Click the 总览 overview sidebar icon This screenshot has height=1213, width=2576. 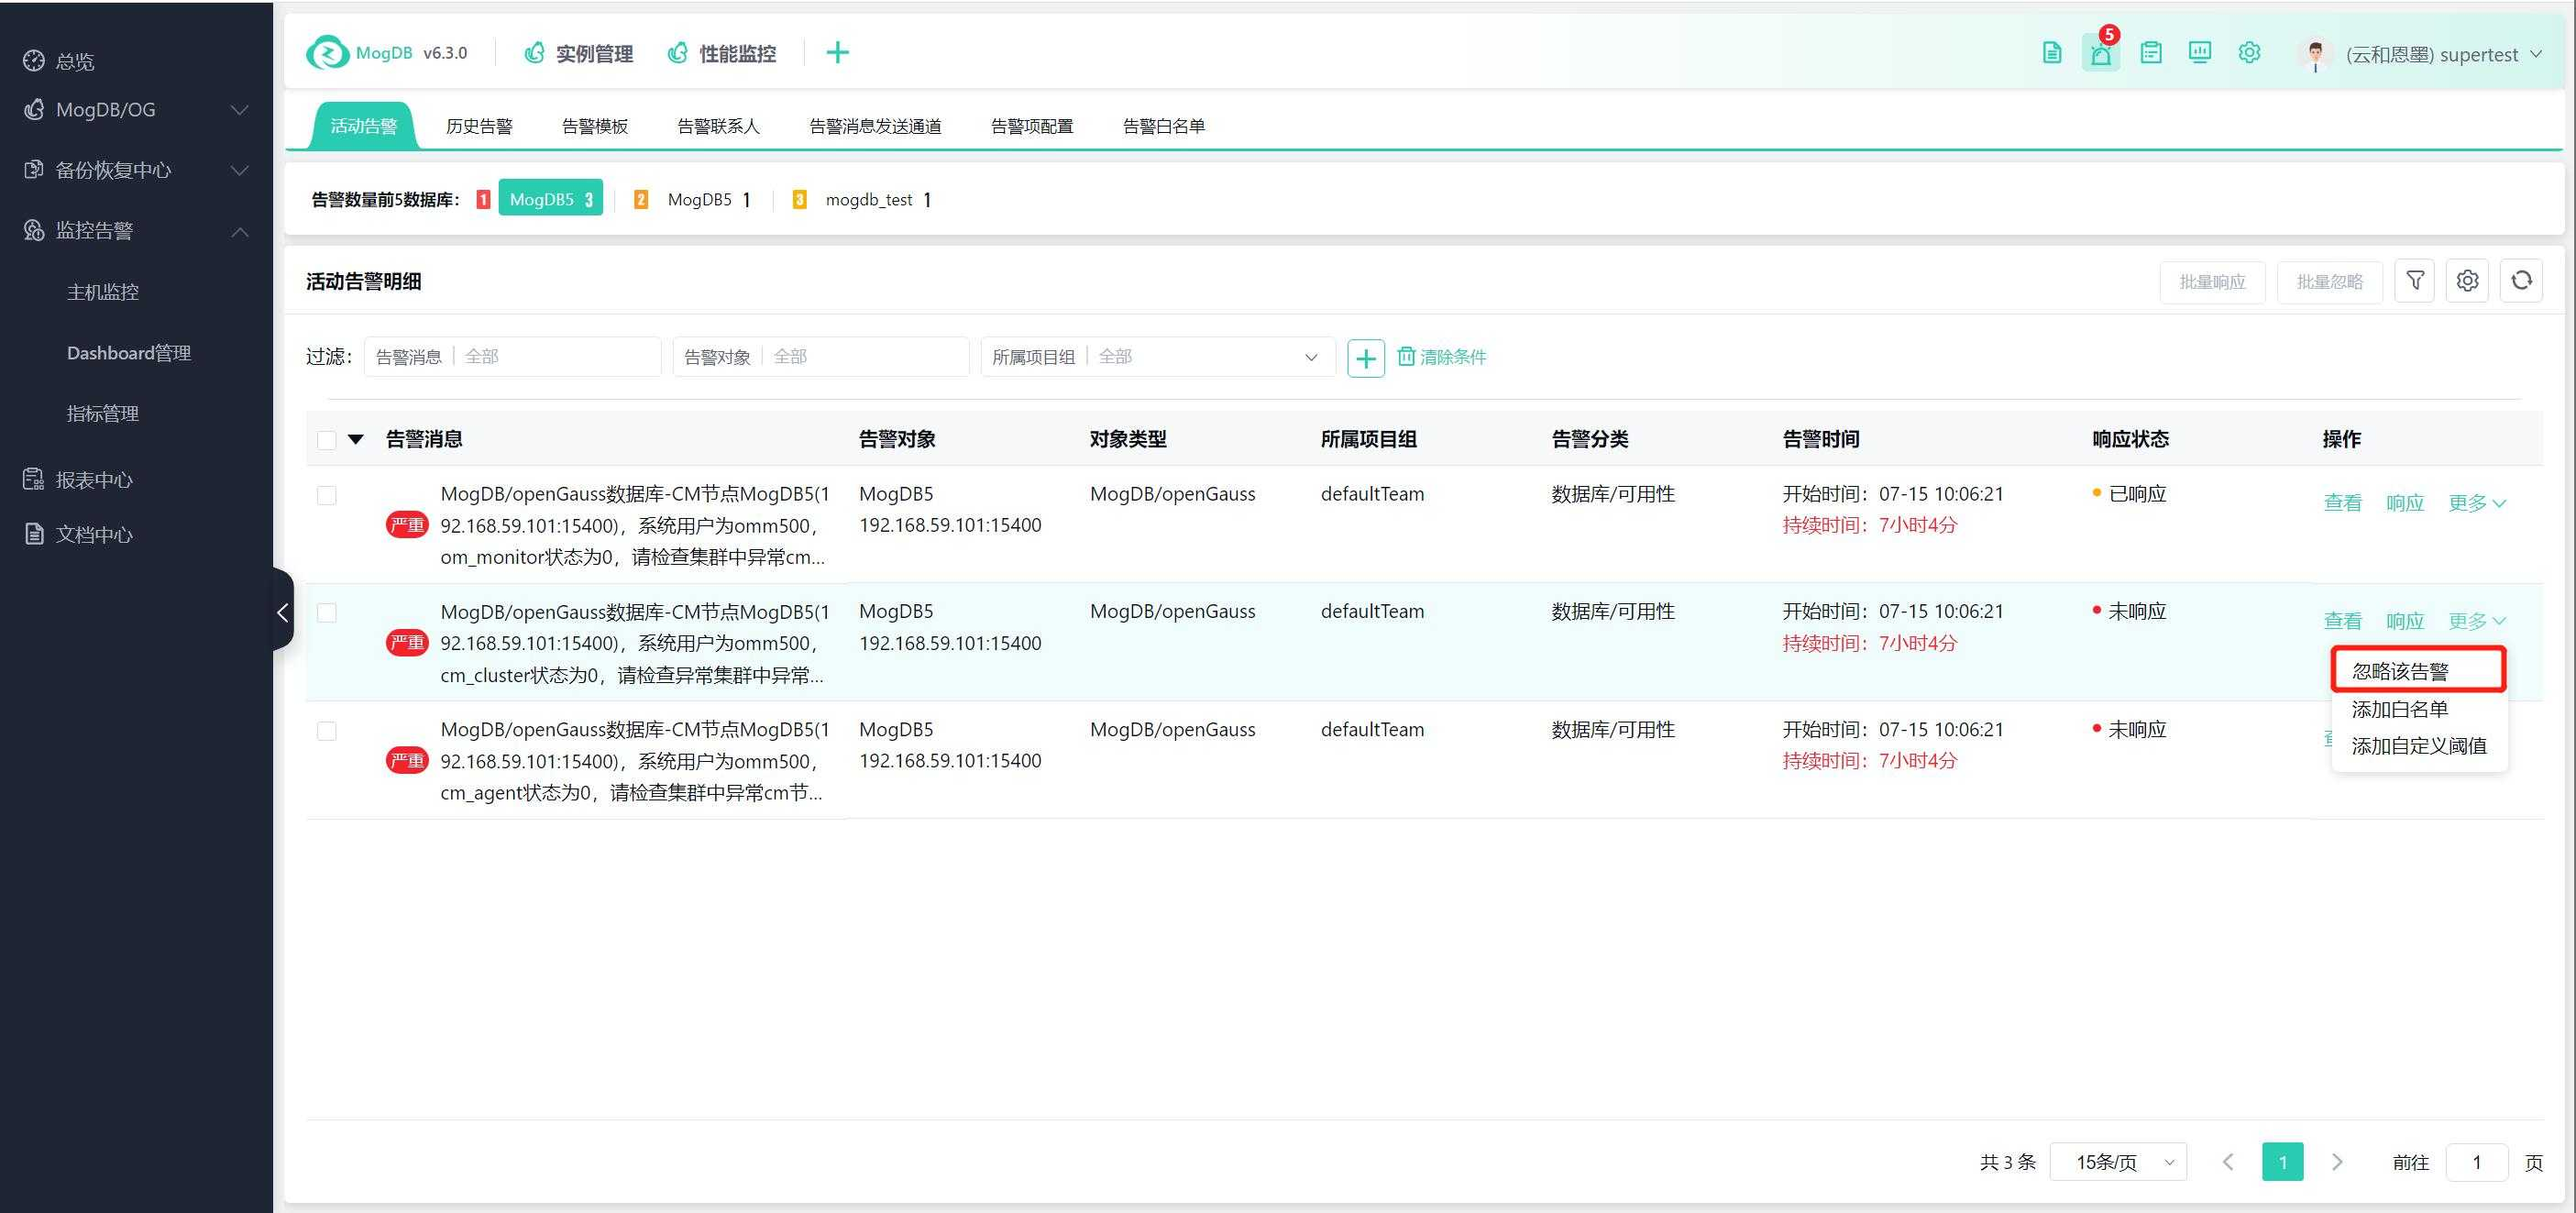[34, 61]
